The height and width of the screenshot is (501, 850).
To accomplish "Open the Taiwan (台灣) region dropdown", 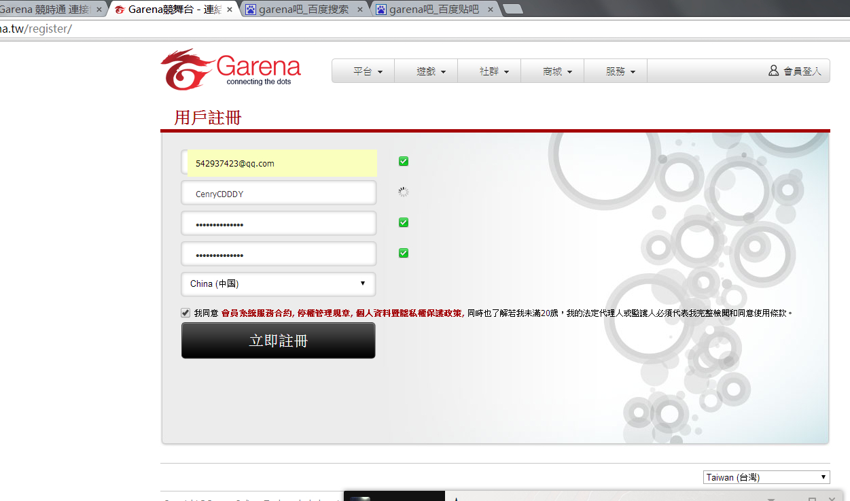I will 766,477.
